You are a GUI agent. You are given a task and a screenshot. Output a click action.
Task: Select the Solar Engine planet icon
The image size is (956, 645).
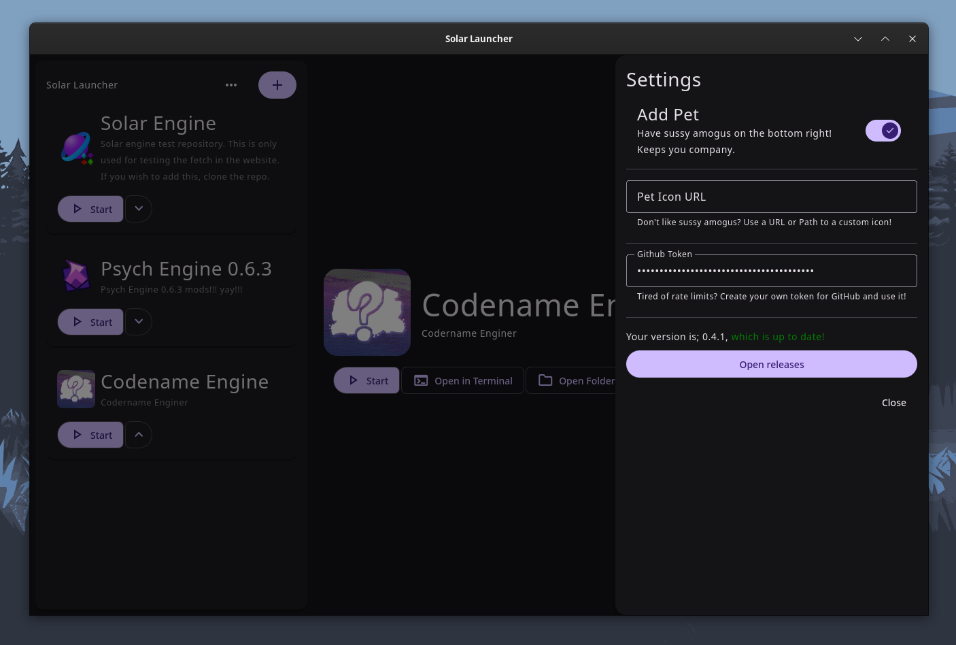[77, 148]
